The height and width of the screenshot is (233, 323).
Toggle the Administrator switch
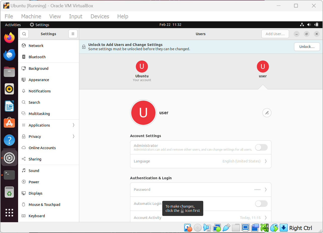tap(261, 147)
